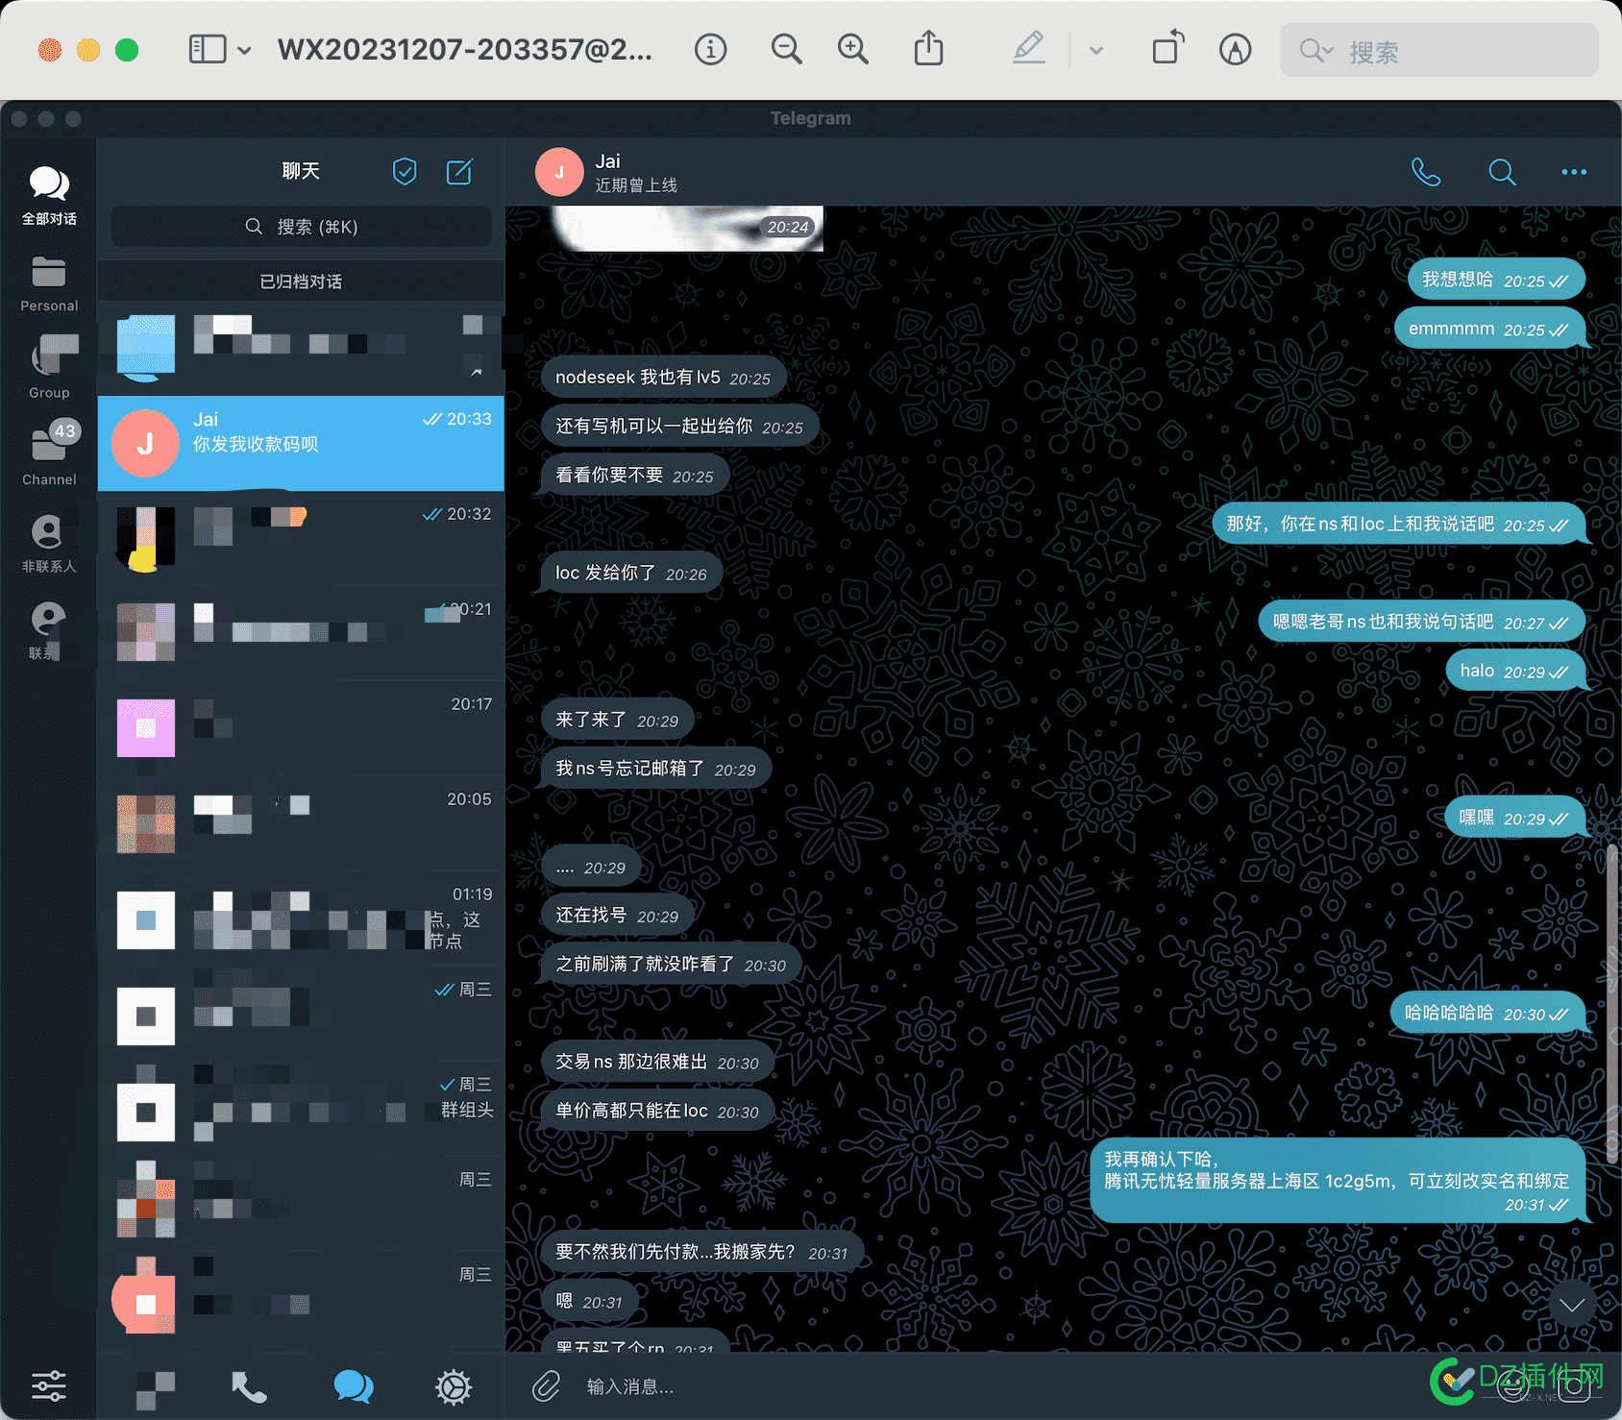Click Jai's avatar in chat header
Image resolution: width=1622 pixels, height=1420 pixels.
[559, 172]
